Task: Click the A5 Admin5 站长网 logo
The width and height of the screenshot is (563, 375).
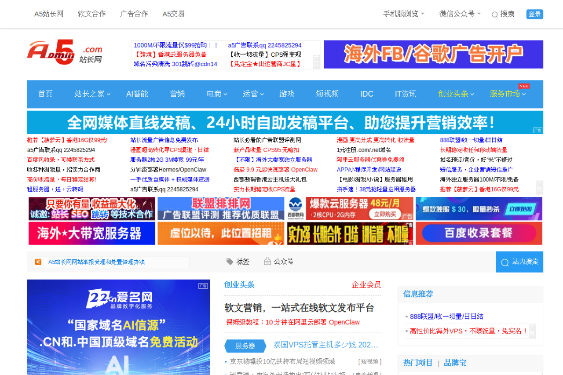Action: (x=65, y=52)
